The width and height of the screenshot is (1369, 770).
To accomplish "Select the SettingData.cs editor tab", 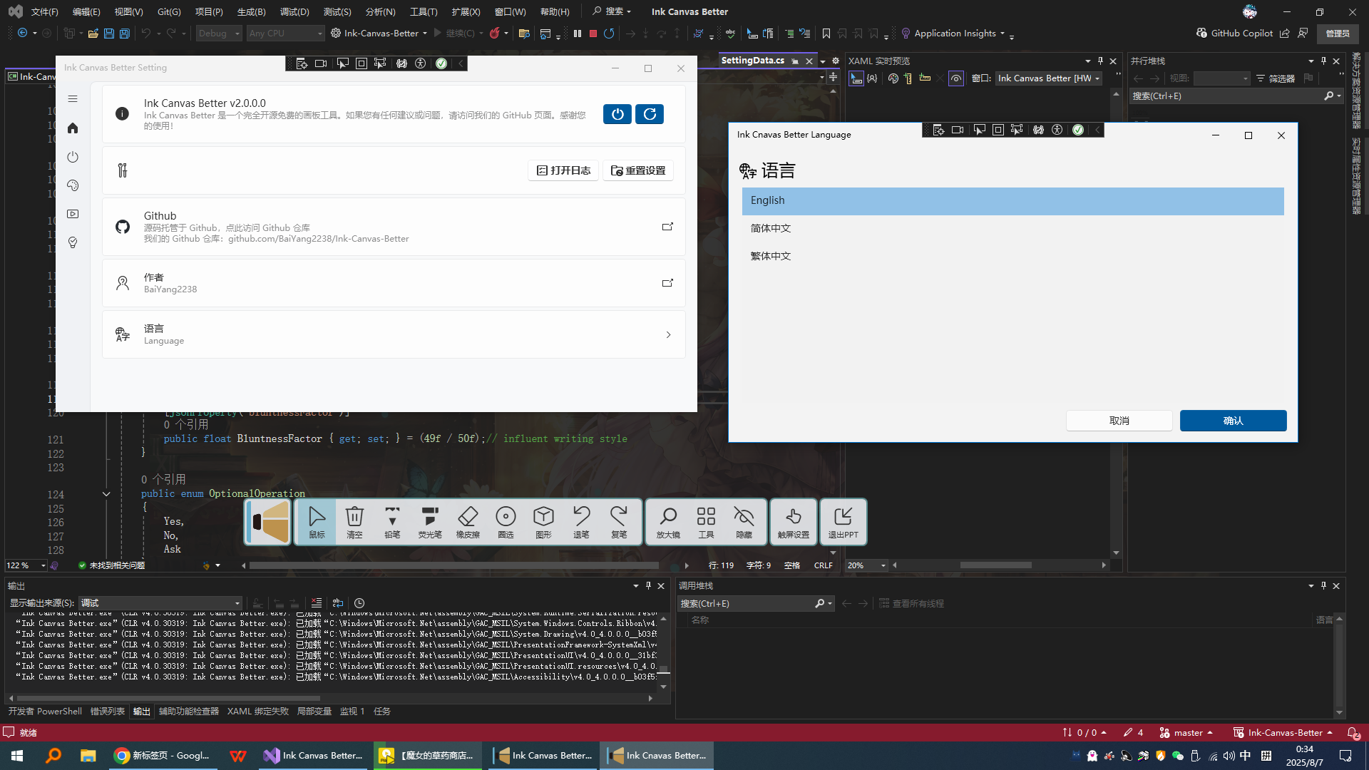I will 752,61.
